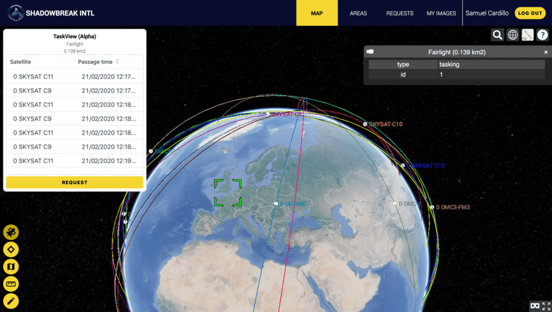Viewport: 552px width, 312px height.
Task: Open the magnifier search tool
Action: tap(498, 35)
